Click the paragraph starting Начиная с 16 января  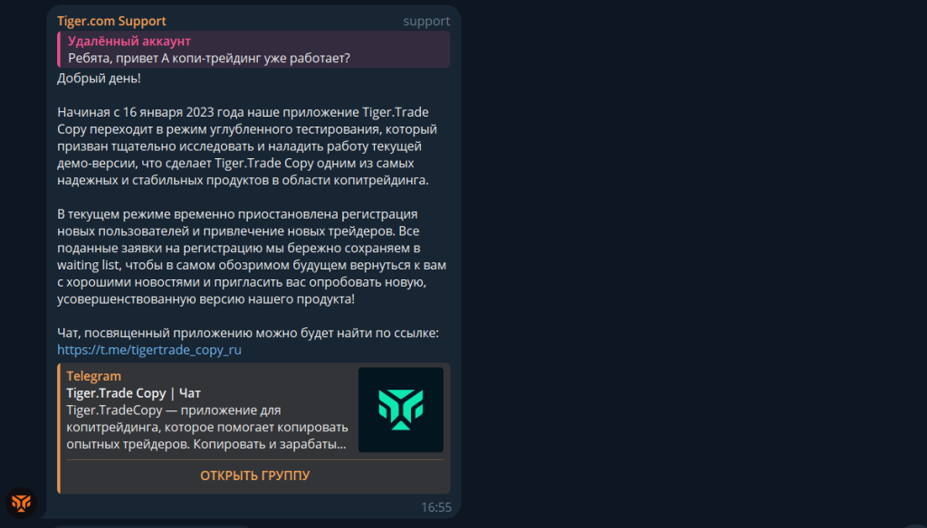(x=247, y=146)
